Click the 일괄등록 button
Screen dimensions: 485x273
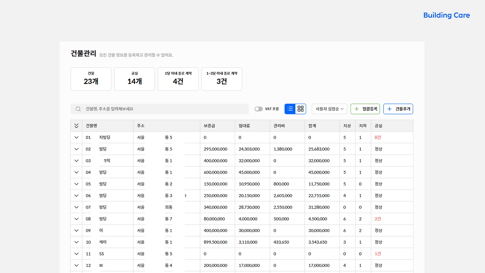pos(365,109)
